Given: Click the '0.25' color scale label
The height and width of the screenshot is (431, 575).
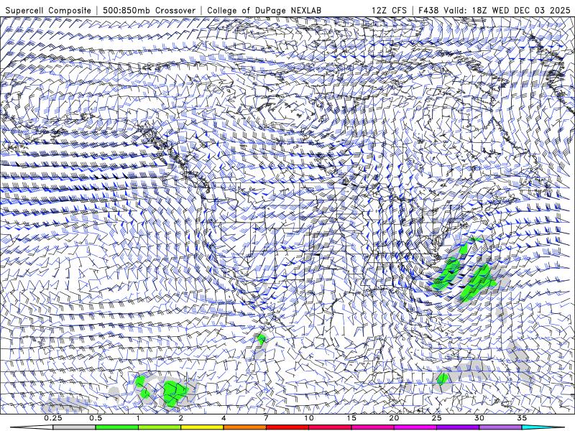Looking at the screenshot, I should [53, 418].
